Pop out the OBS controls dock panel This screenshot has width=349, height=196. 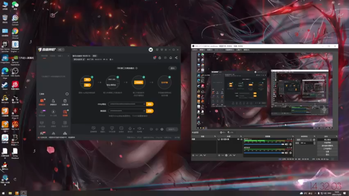click(336, 136)
